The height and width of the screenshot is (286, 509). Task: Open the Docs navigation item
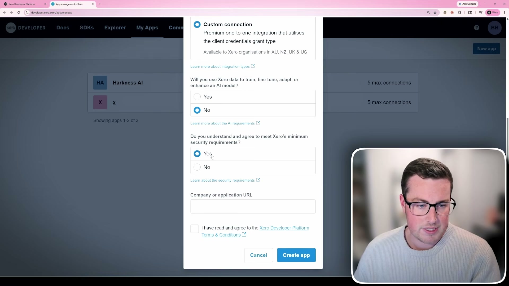point(63,28)
